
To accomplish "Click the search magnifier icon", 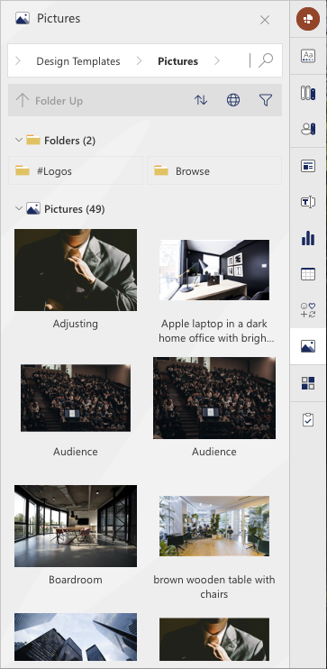I will point(266,60).
